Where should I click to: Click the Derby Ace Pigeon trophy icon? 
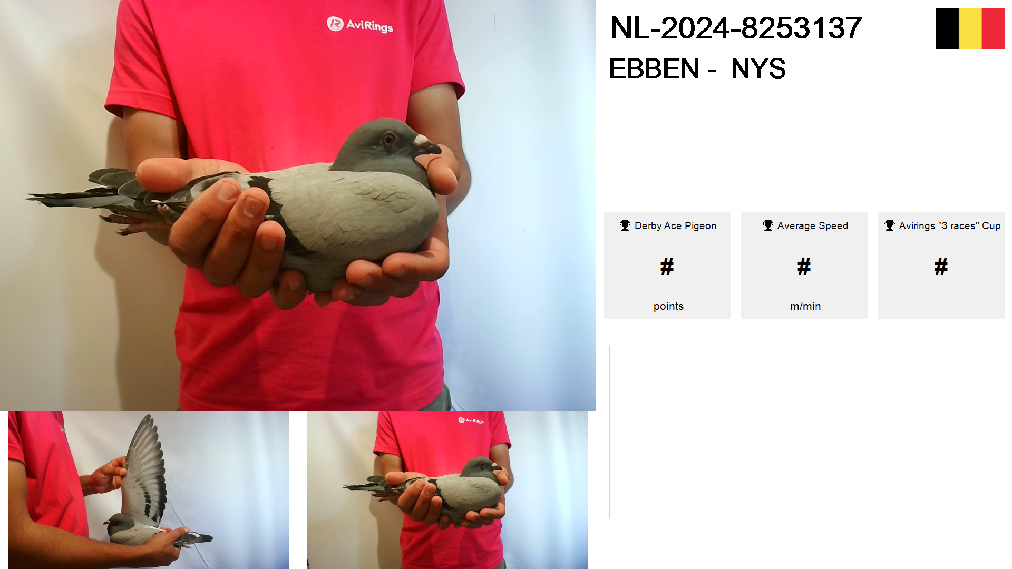point(625,225)
